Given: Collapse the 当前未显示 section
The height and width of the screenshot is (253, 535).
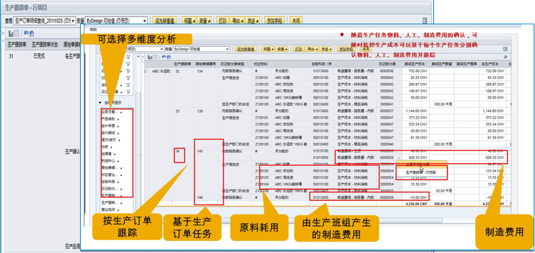Looking at the screenshot, I should pos(100,103).
